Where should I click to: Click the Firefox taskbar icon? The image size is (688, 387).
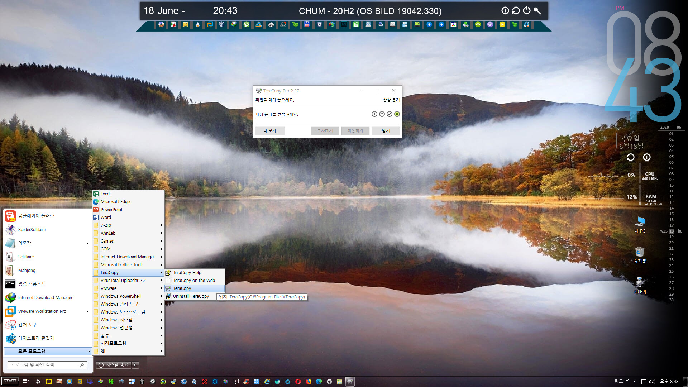click(309, 382)
